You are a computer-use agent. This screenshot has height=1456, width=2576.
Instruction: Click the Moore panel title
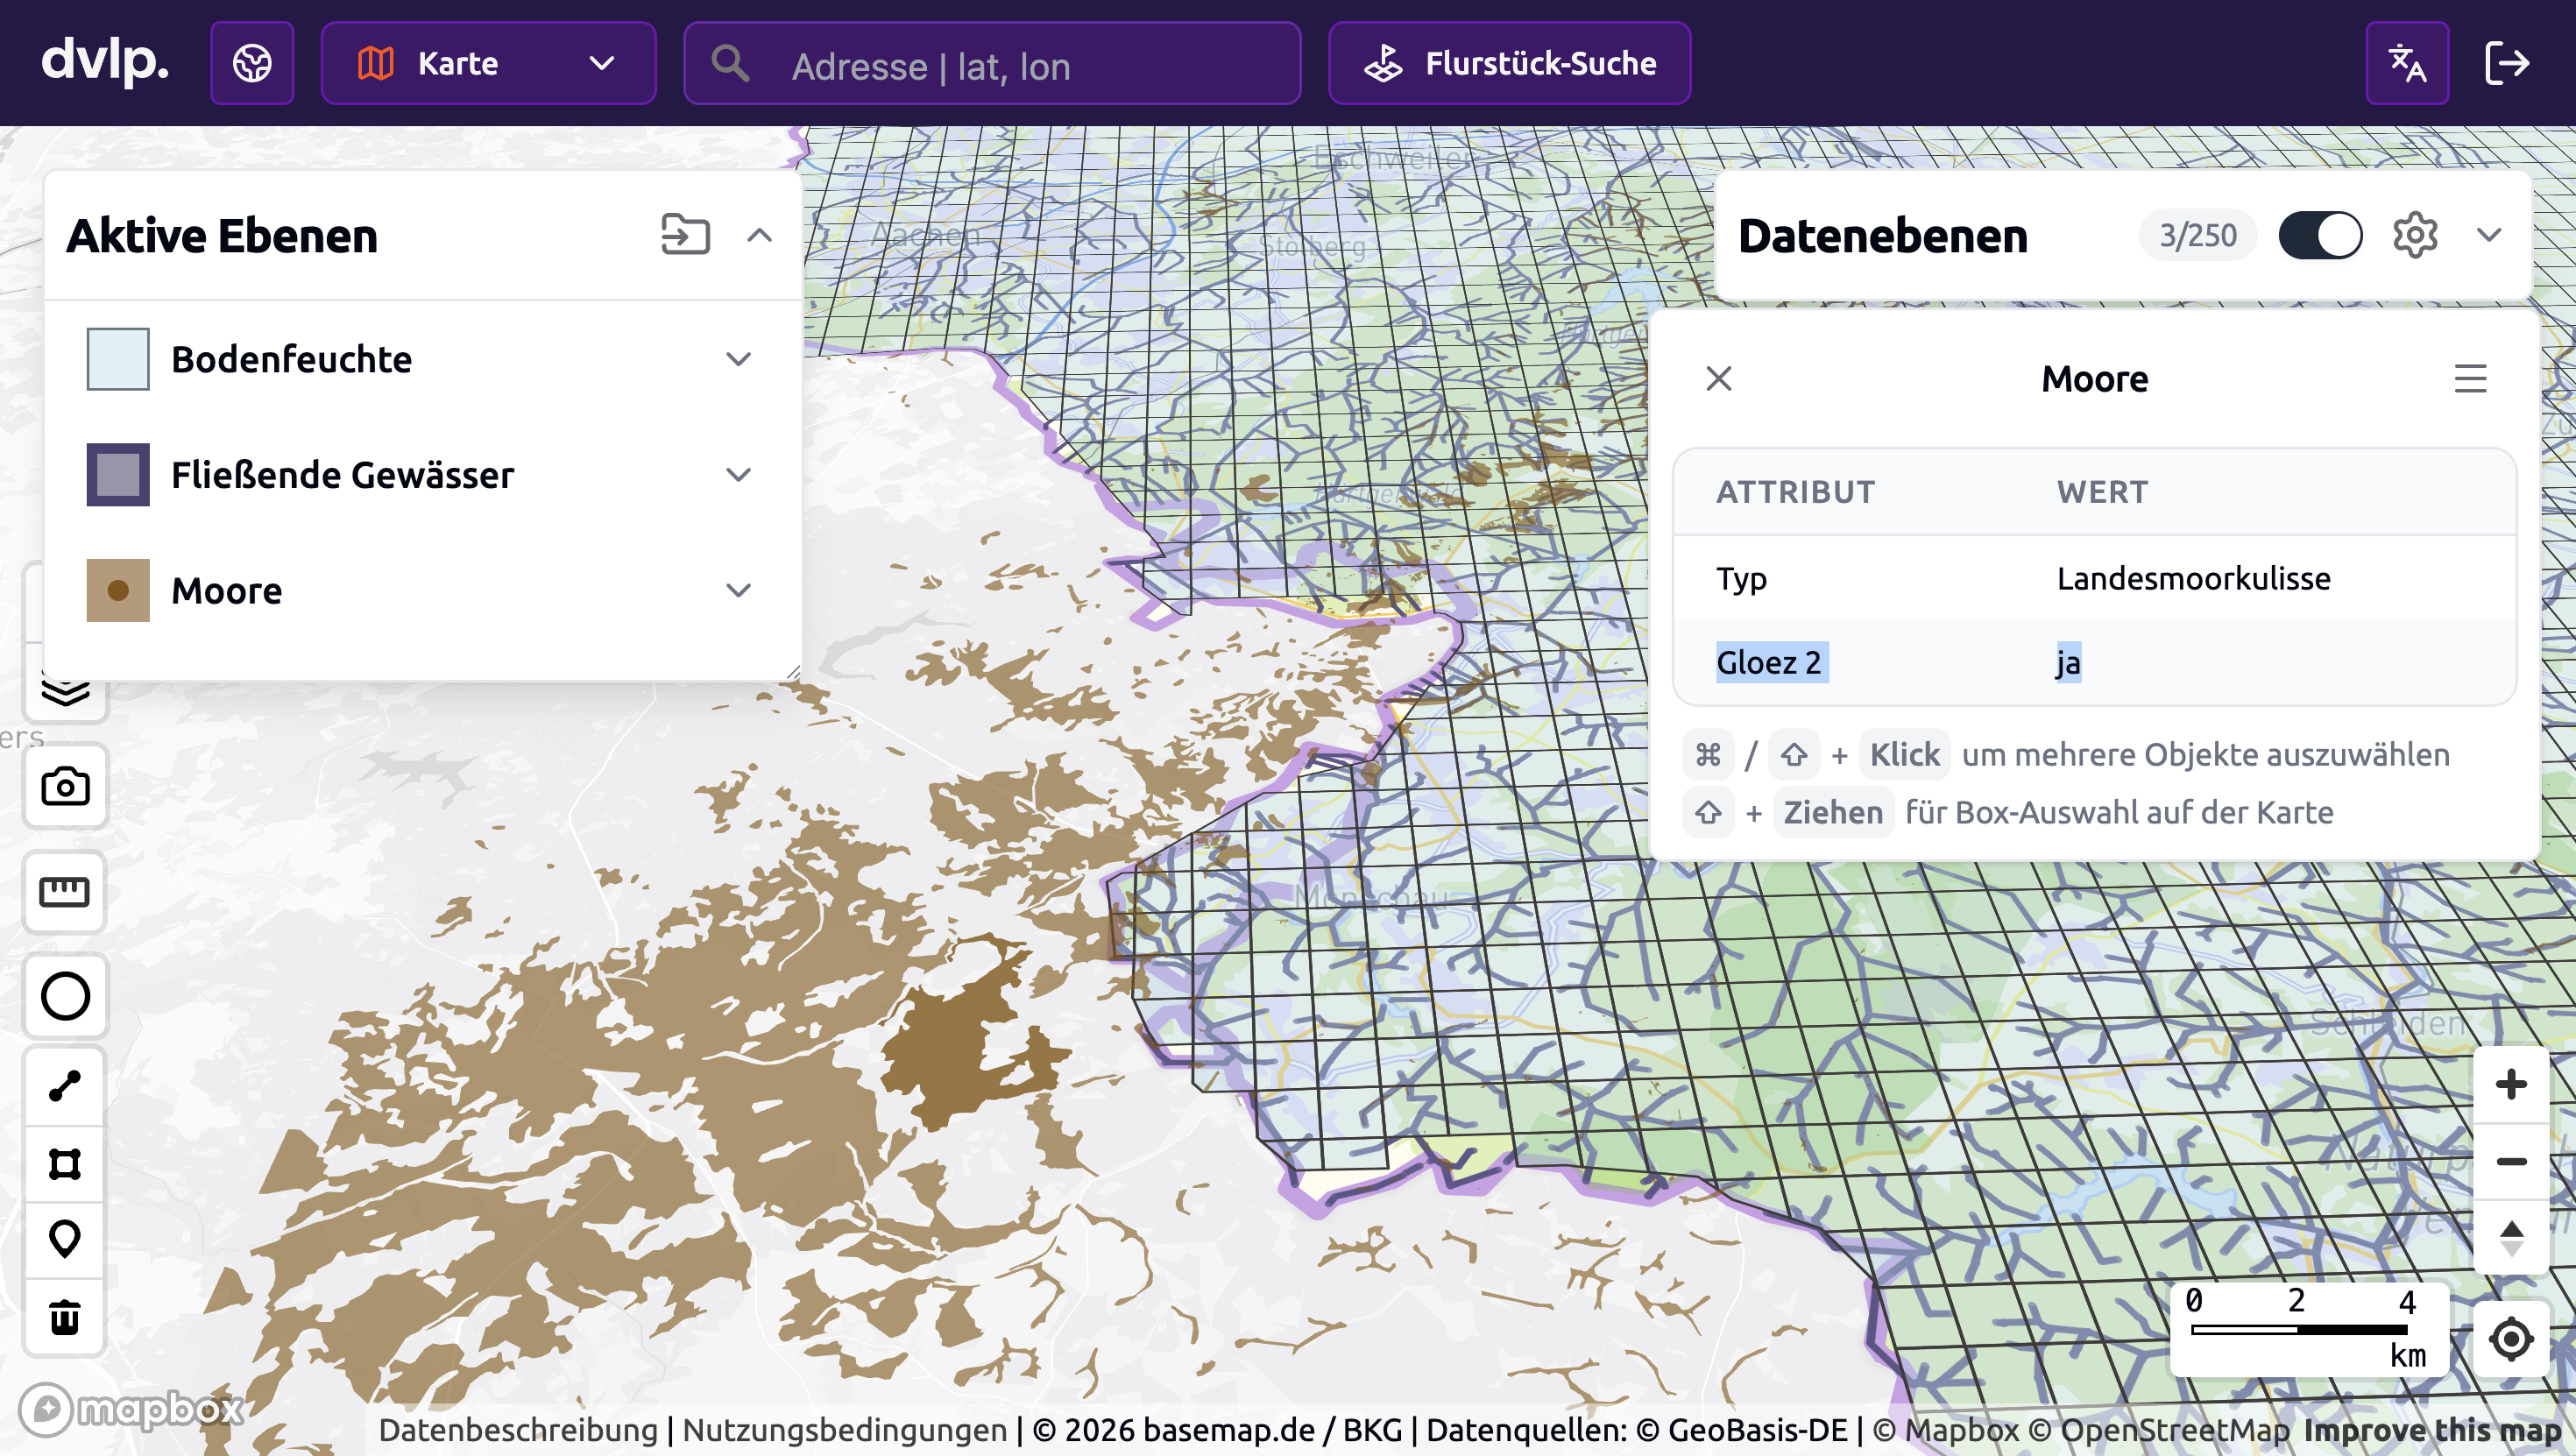pyautogui.click(x=2094, y=378)
